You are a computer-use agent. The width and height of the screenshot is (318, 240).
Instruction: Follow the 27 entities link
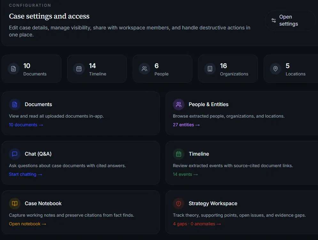(186, 125)
